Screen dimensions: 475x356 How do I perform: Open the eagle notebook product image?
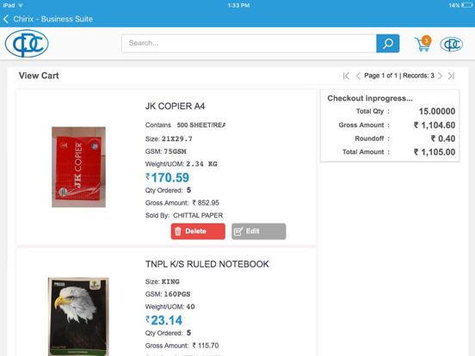(78, 316)
